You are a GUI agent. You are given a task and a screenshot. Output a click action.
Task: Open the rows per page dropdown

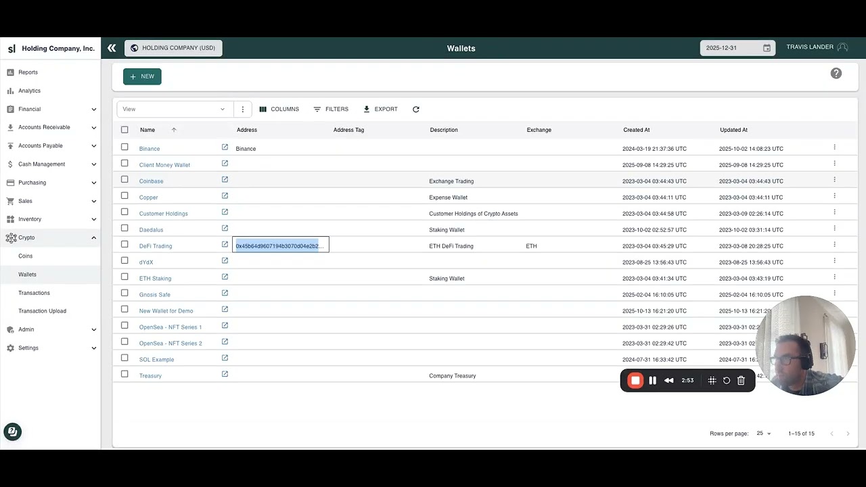(x=764, y=434)
